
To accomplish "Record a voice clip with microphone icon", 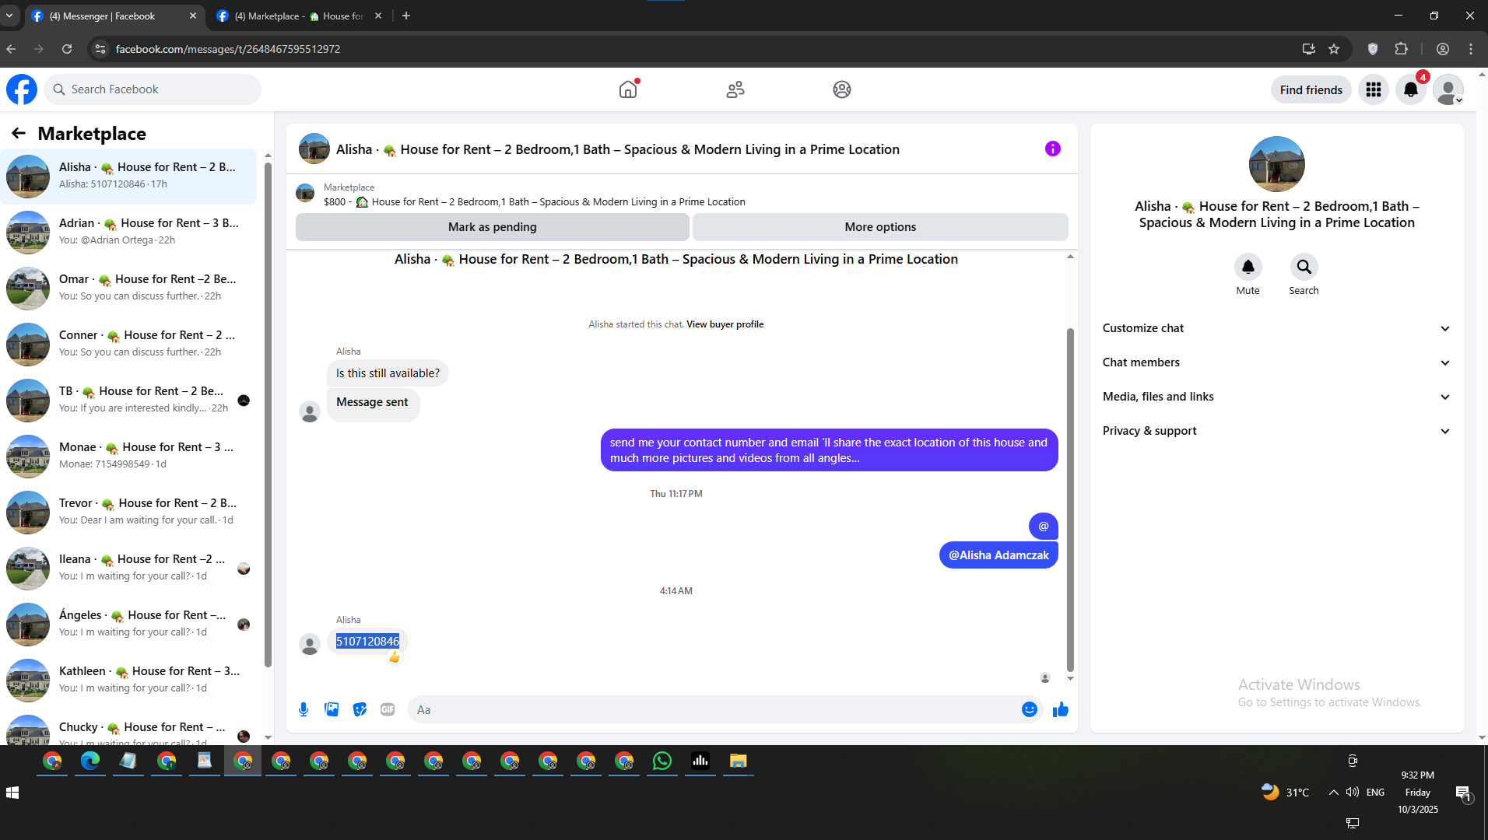I will pyautogui.click(x=304, y=709).
